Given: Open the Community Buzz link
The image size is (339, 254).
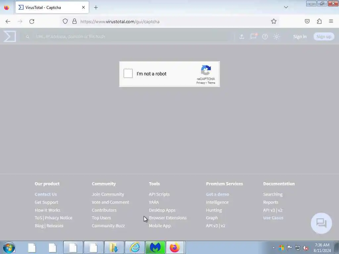Looking at the screenshot, I should (x=108, y=226).
